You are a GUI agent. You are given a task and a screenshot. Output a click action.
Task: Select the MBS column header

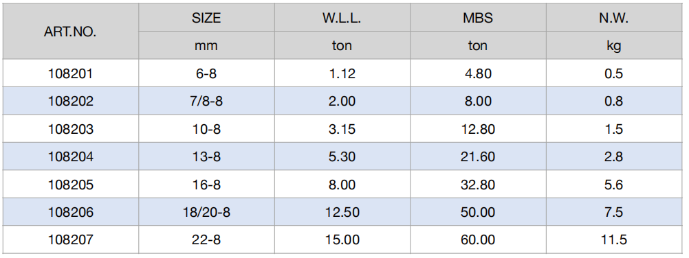478,18
